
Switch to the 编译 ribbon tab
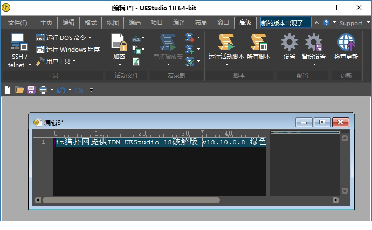[178, 23]
